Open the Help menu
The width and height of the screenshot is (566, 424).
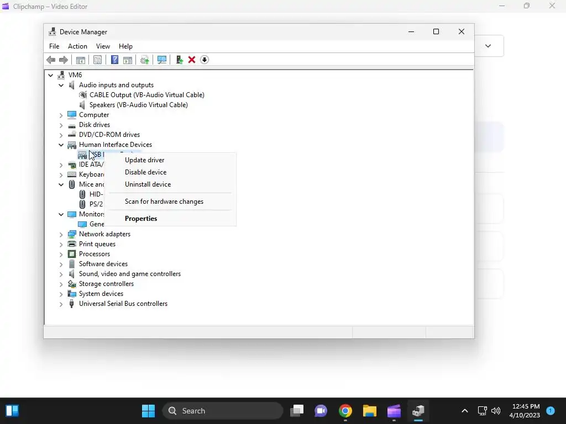125,46
